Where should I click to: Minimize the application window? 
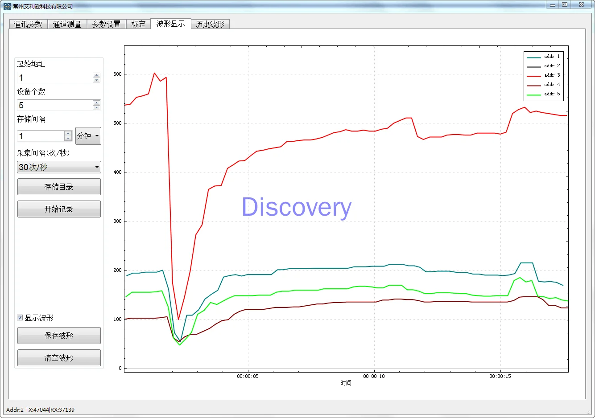[x=553, y=4]
